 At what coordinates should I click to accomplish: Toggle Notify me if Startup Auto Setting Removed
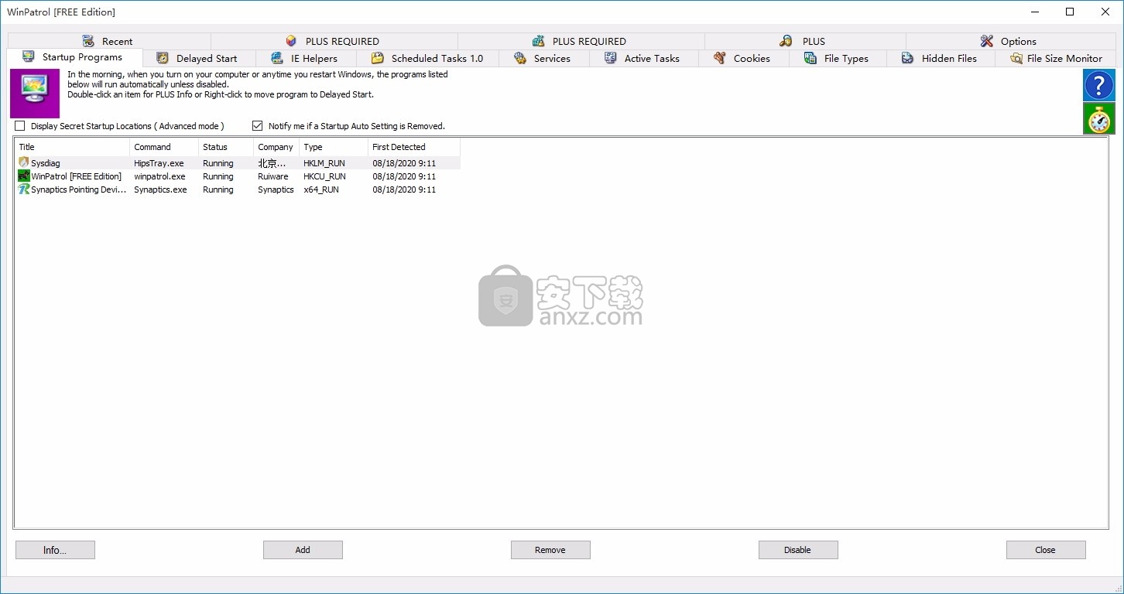(258, 125)
